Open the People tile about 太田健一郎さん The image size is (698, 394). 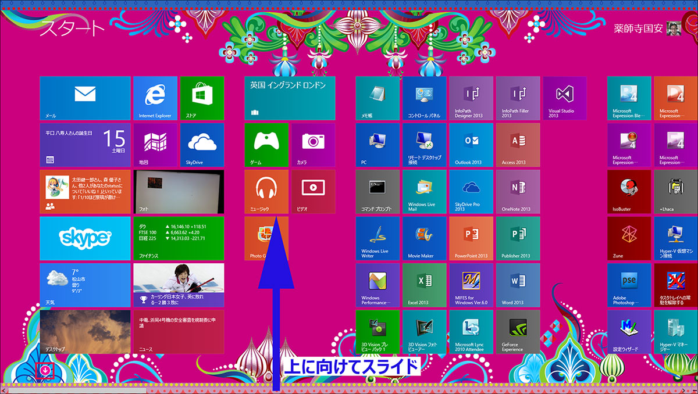point(85,191)
